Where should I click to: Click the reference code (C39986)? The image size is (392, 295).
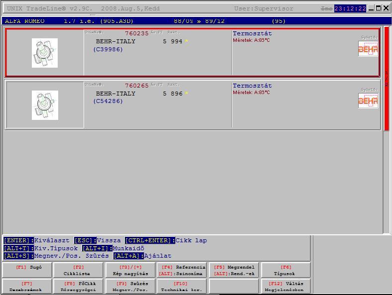(x=108, y=49)
